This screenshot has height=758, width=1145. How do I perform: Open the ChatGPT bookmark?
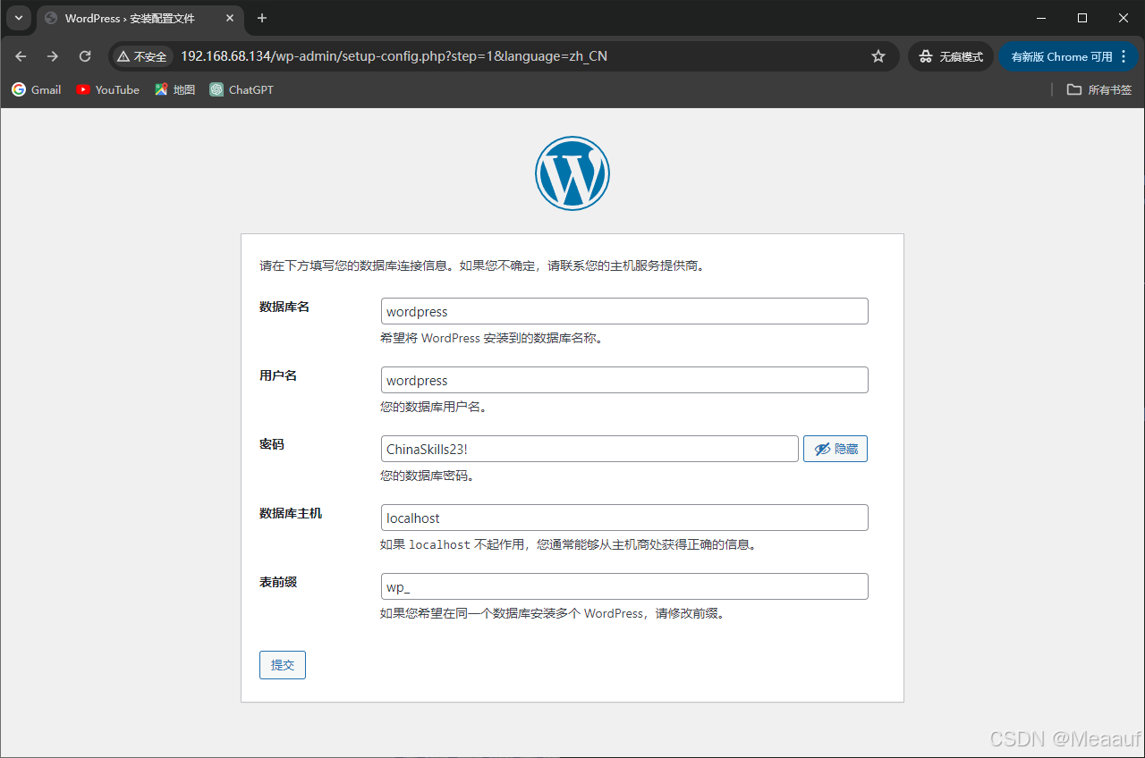point(242,89)
